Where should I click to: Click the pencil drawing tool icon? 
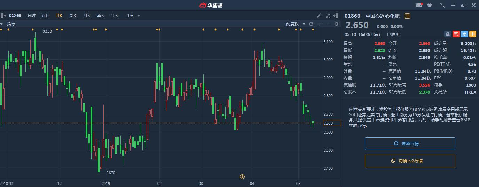click(319, 16)
